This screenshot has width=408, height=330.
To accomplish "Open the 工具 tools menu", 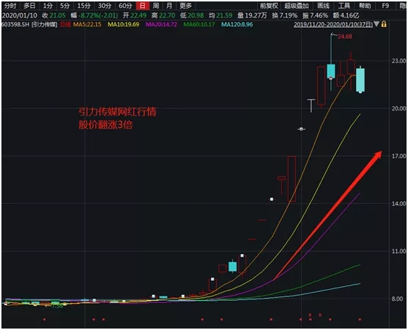I will pyautogui.click(x=344, y=6).
